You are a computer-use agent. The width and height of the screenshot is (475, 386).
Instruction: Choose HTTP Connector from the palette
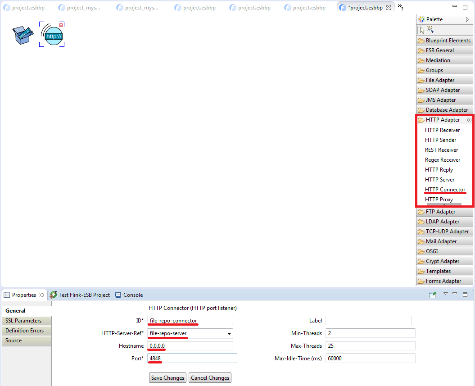click(x=445, y=190)
